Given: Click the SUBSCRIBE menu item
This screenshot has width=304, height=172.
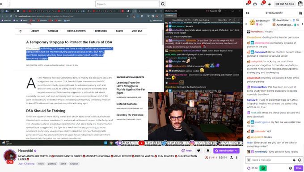Looking at the screenshot, I should pyautogui.click(x=101, y=31).
